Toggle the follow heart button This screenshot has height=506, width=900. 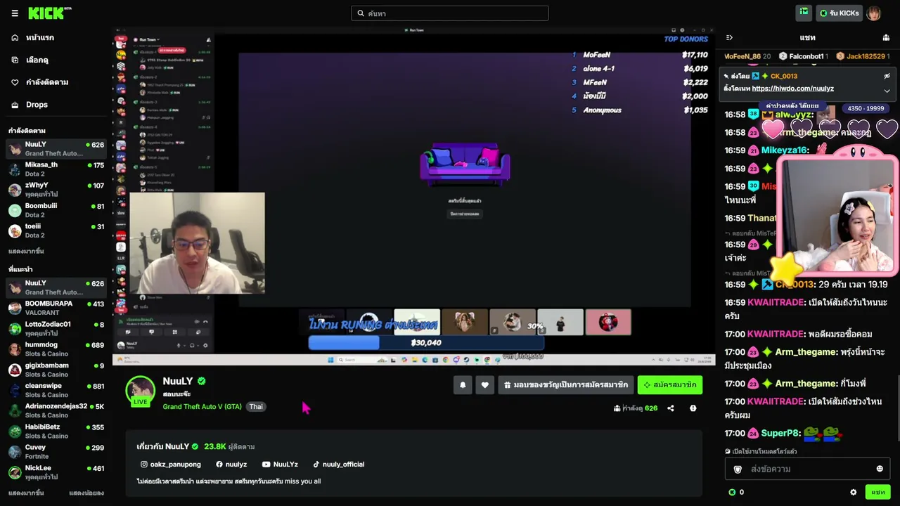pos(484,384)
